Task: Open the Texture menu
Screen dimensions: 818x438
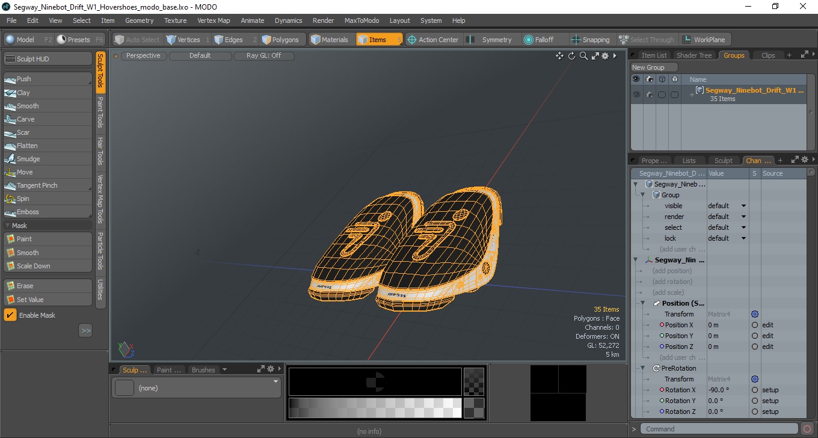Action: pos(175,20)
